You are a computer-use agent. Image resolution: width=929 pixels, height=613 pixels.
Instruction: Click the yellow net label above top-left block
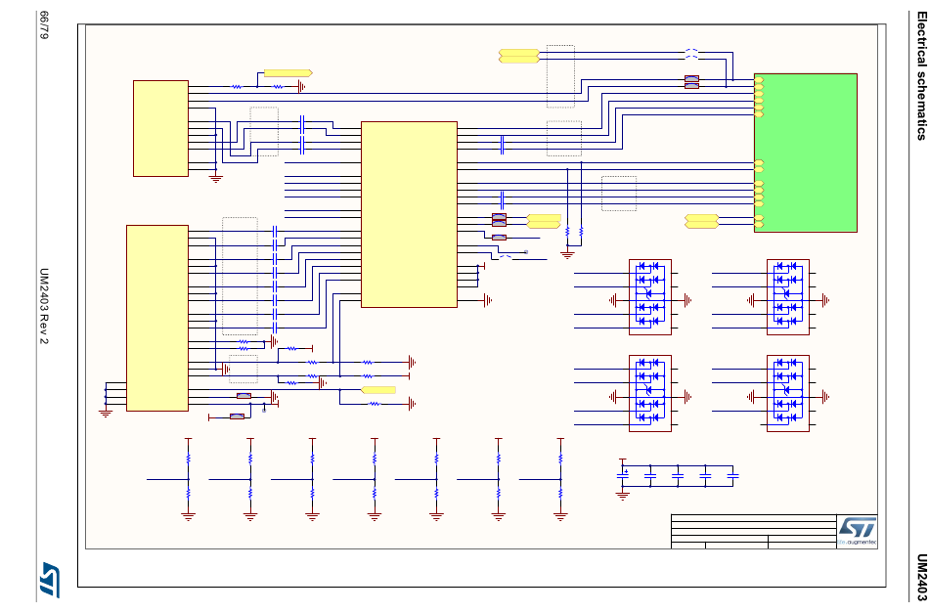[288, 73]
